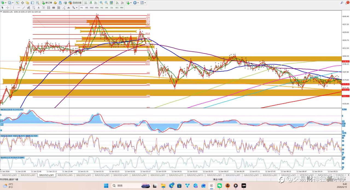This screenshot has height=190, width=350.
Task: Open the indicators list dropdown
Action: (131, 3)
